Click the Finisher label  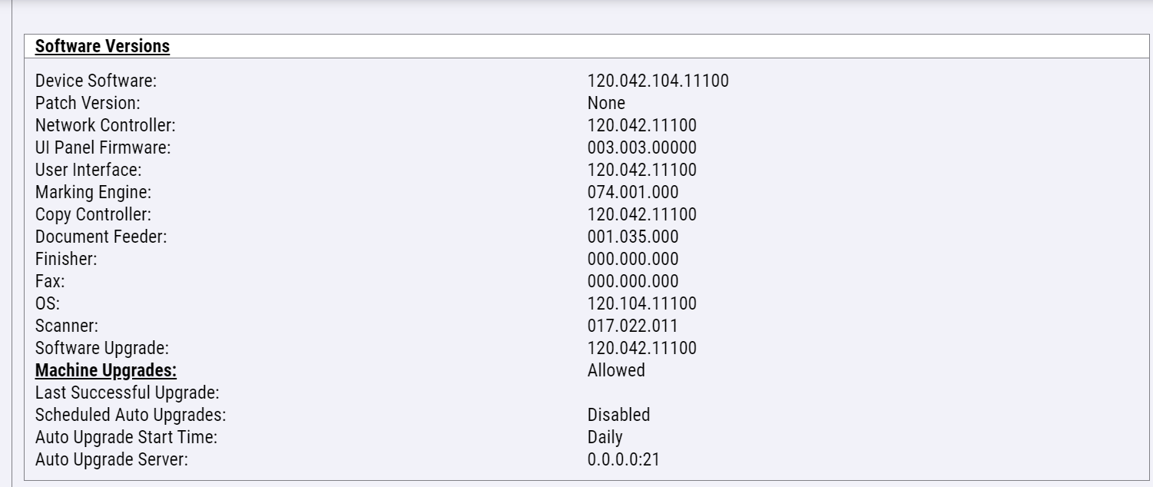pyautogui.click(x=66, y=259)
